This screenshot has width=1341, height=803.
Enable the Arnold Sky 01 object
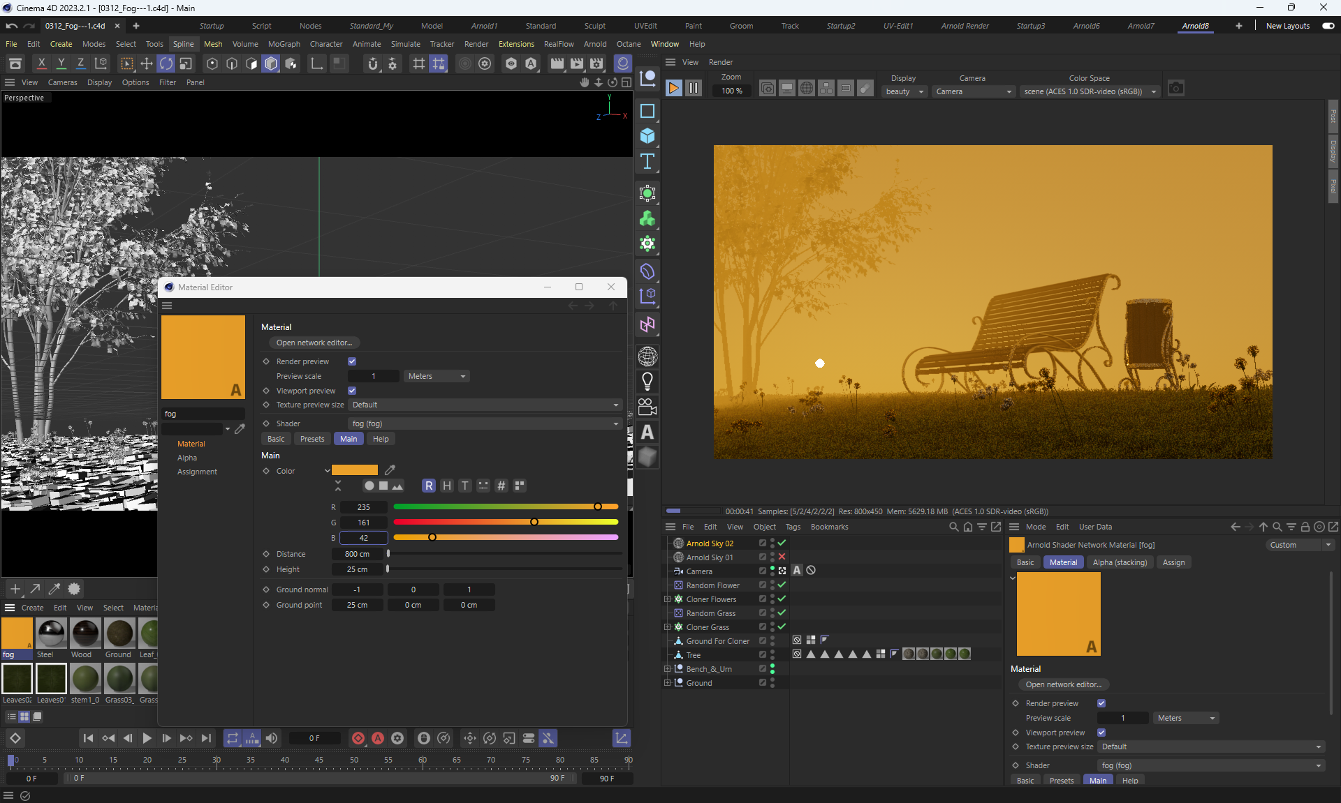(x=782, y=557)
